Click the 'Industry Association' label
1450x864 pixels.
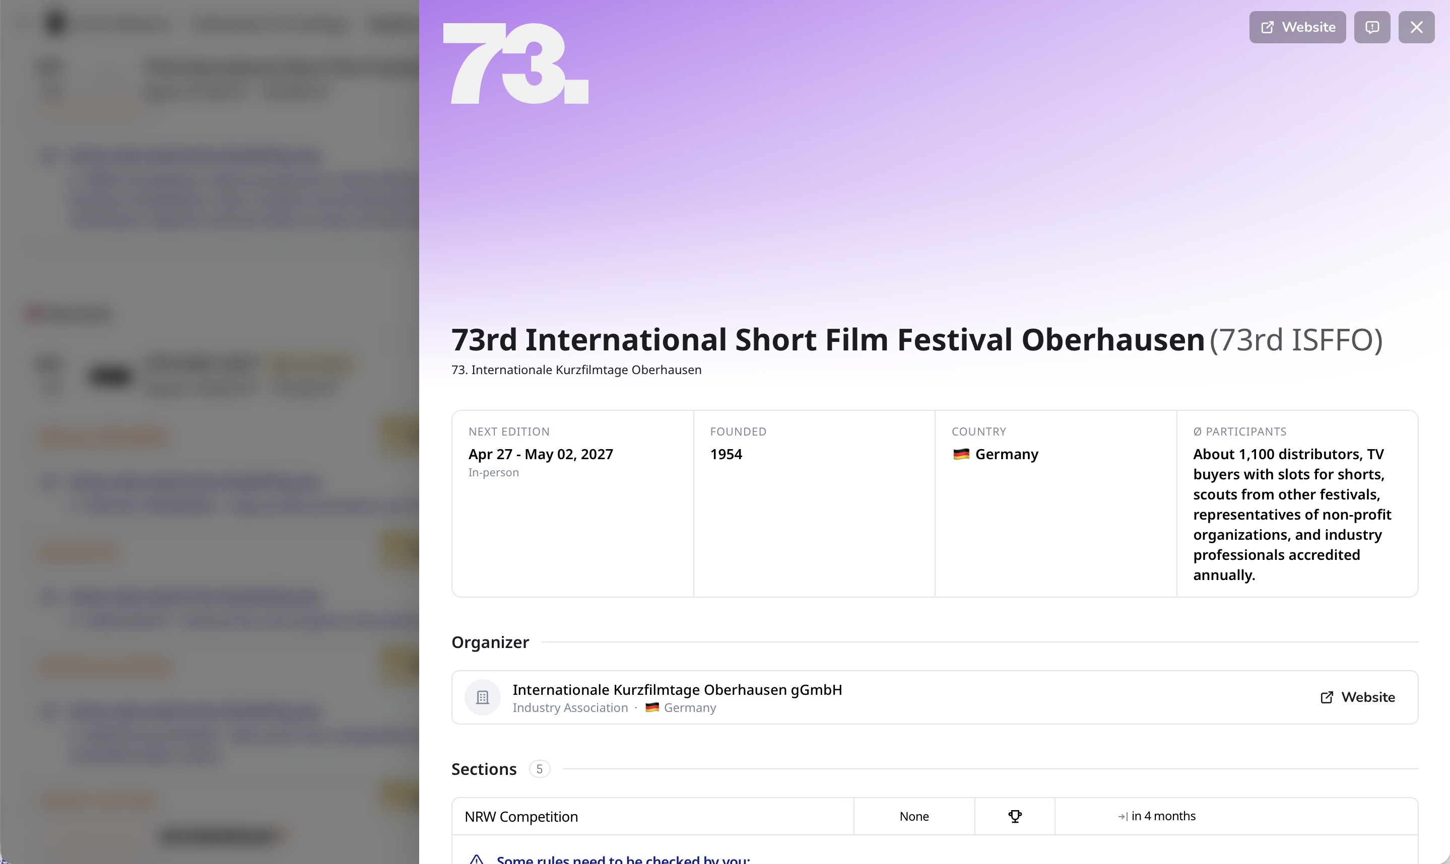570,707
